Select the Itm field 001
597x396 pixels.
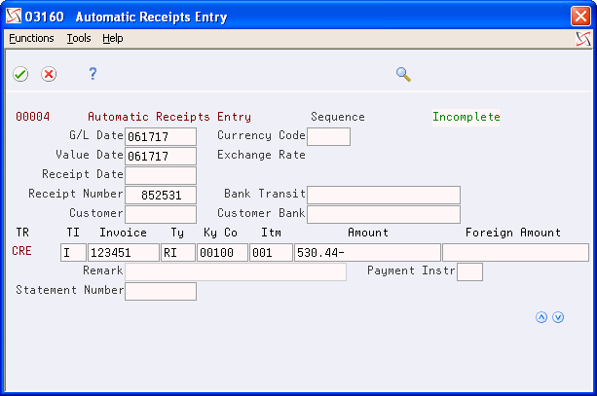tap(271, 253)
